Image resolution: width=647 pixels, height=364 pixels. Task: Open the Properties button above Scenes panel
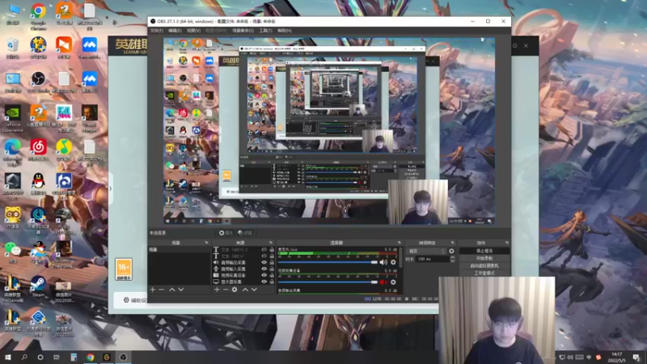tap(226, 233)
